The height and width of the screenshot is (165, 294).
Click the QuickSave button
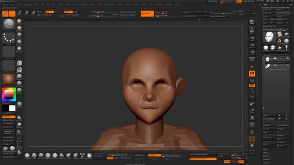click(x=213, y=1)
